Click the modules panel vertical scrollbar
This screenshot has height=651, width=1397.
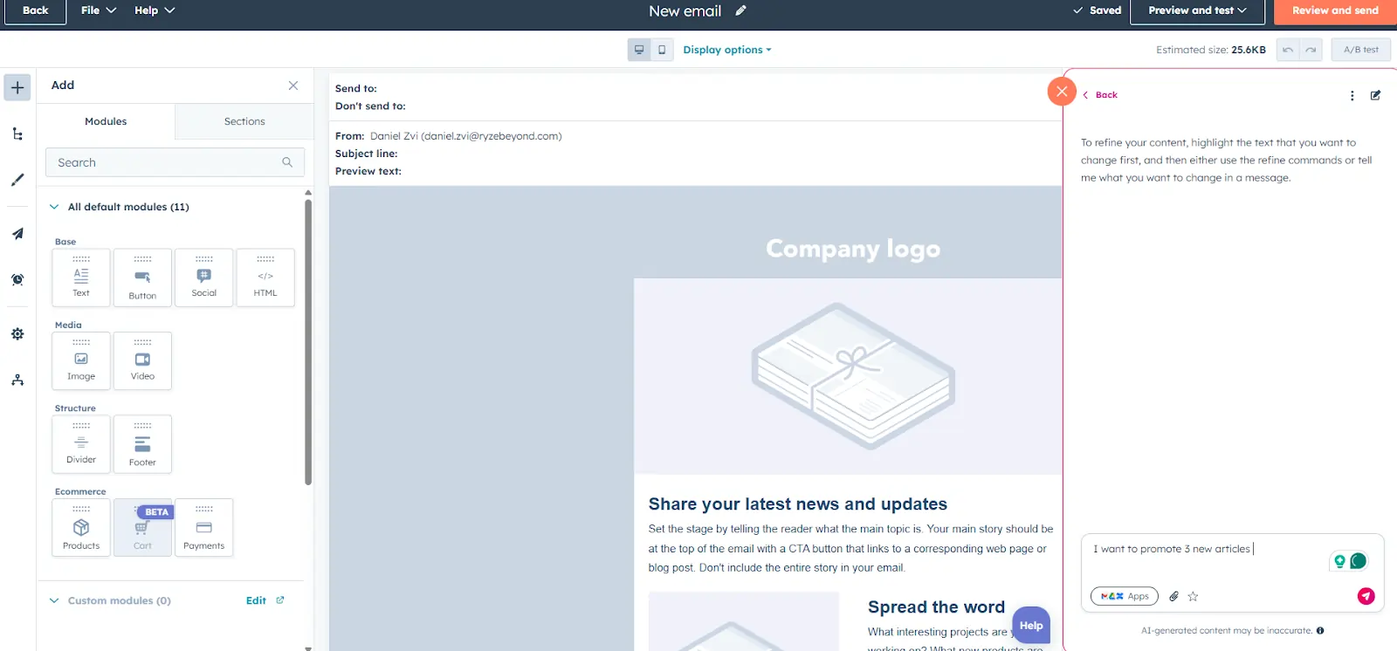(x=308, y=340)
